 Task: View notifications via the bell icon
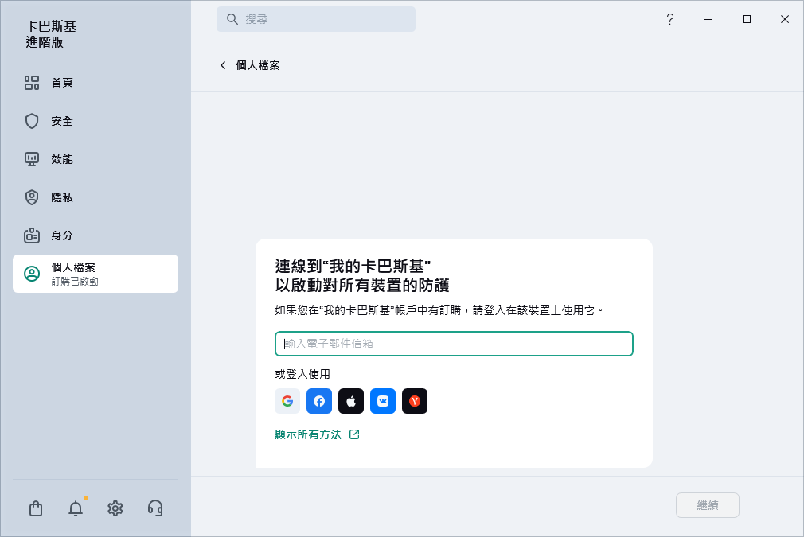point(75,508)
